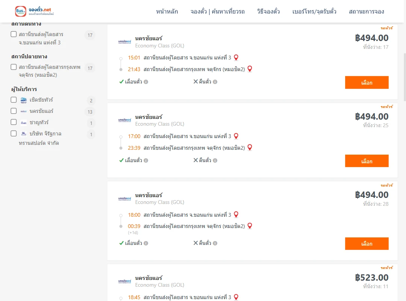Click the เชิดชัยทัวร์ operator logo icon

point(24,100)
